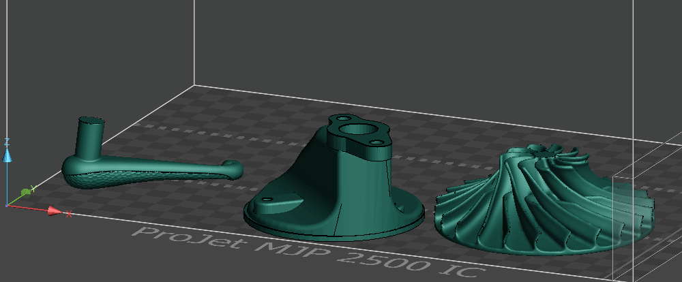
Task: Select the upright cylinder of the crank handle
Action: (91, 138)
